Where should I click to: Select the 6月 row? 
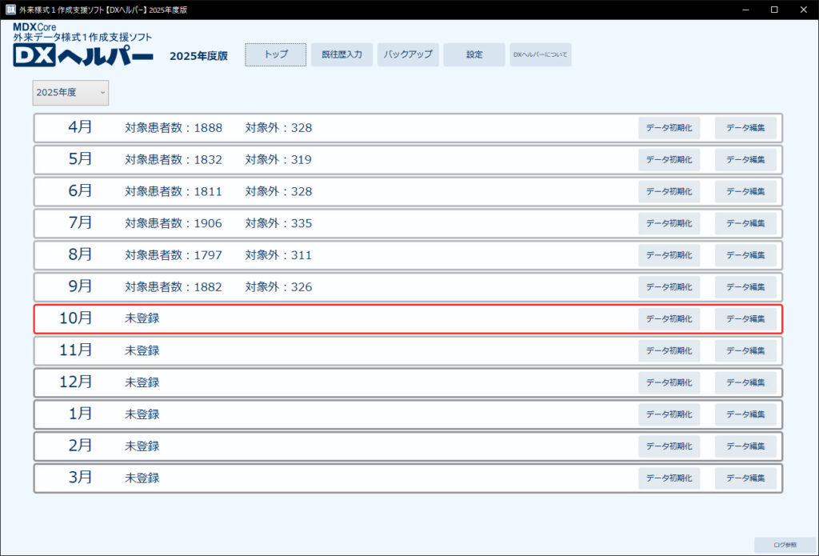[400, 192]
